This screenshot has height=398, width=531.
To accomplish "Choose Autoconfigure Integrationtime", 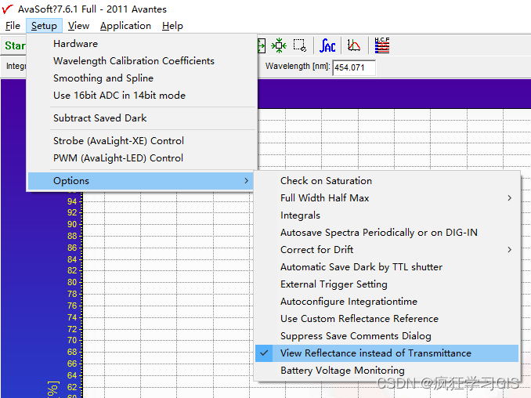I will pos(387,302).
